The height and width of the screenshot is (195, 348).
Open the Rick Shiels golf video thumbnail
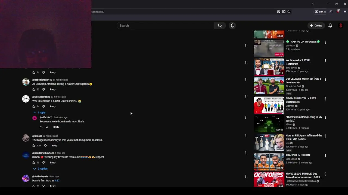click(x=269, y=86)
